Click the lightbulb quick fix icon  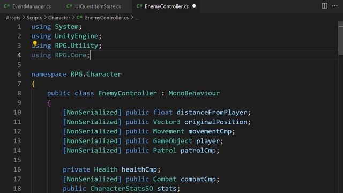[x=35, y=44]
